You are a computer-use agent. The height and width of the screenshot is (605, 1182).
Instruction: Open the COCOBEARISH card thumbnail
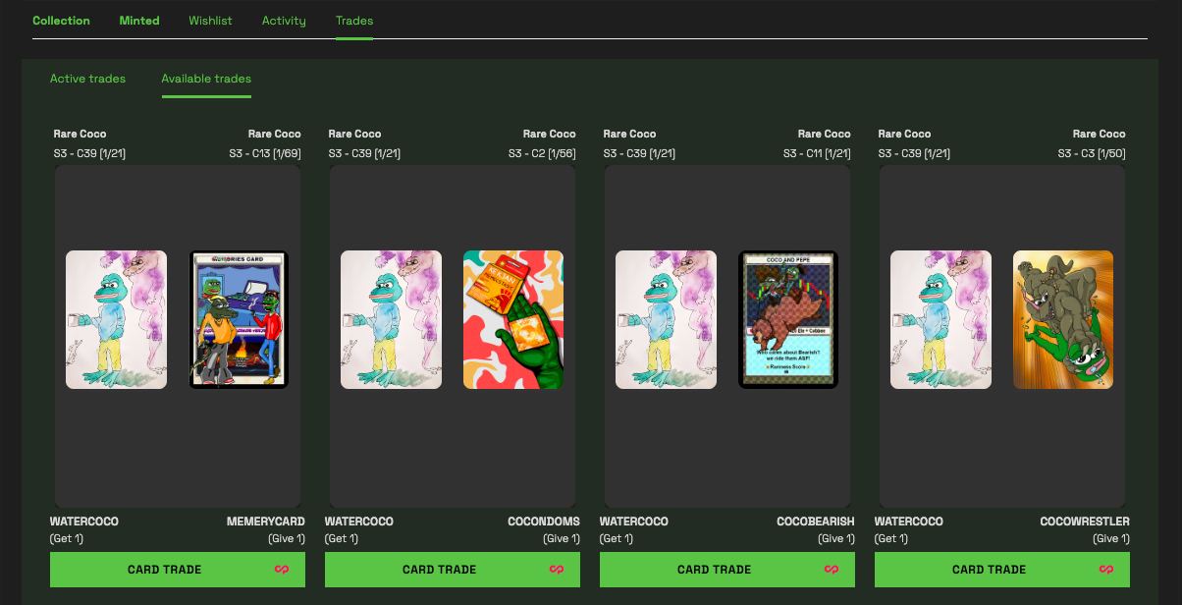tap(788, 319)
